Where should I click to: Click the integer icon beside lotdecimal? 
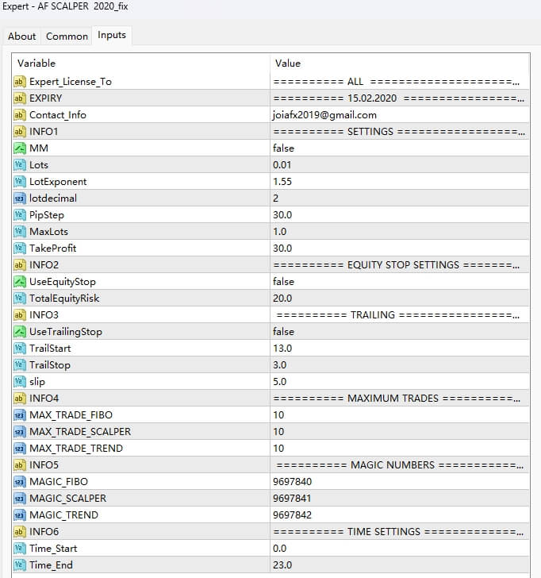click(x=20, y=198)
